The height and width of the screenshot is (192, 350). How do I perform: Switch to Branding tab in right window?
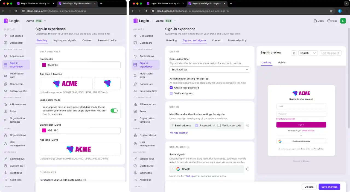(171, 40)
